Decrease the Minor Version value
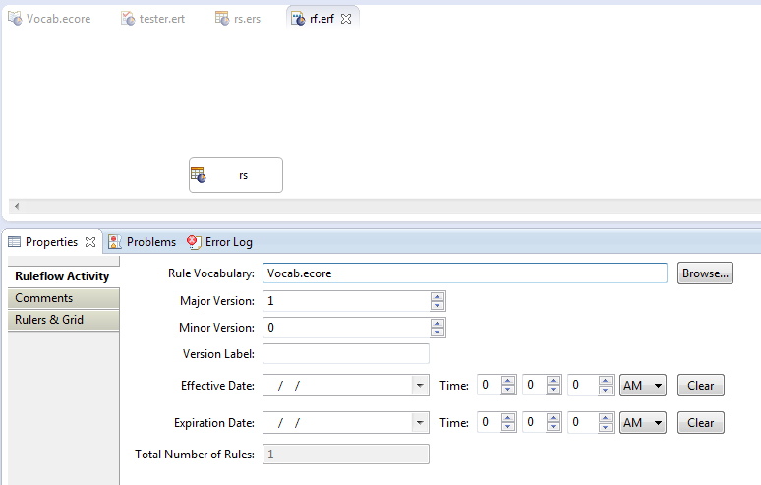761x485 pixels. click(x=438, y=333)
